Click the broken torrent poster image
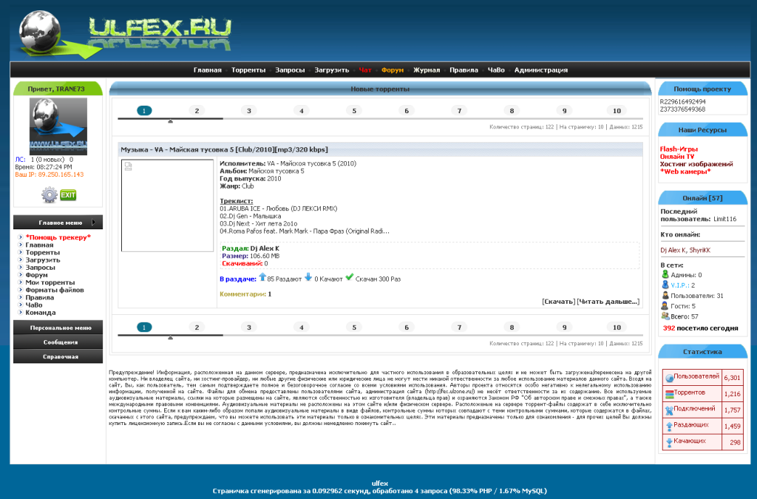 pyautogui.click(x=167, y=206)
